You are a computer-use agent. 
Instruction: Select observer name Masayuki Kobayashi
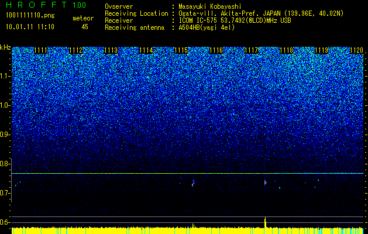(210, 6)
